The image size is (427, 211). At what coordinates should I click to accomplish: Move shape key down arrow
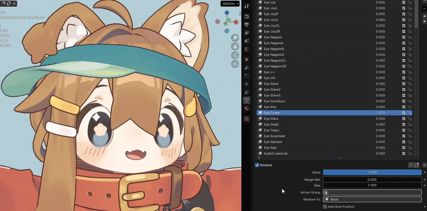(424, 21)
